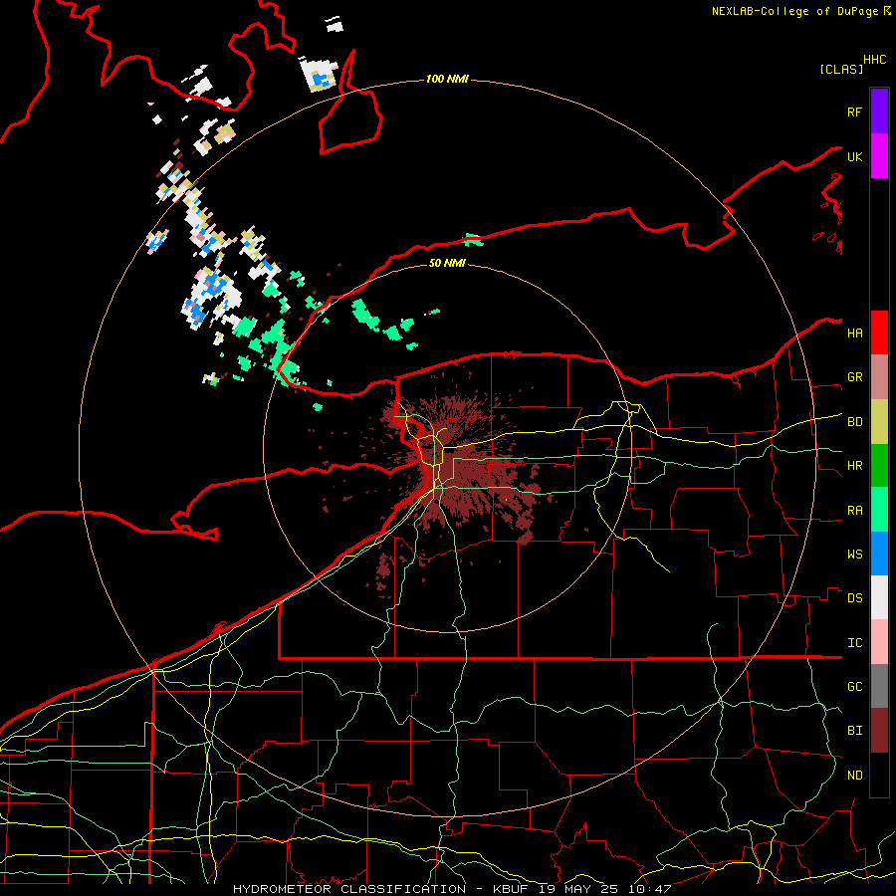896x896 pixels.
Task: Select the BD yellow legend block
Action: click(879, 422)
